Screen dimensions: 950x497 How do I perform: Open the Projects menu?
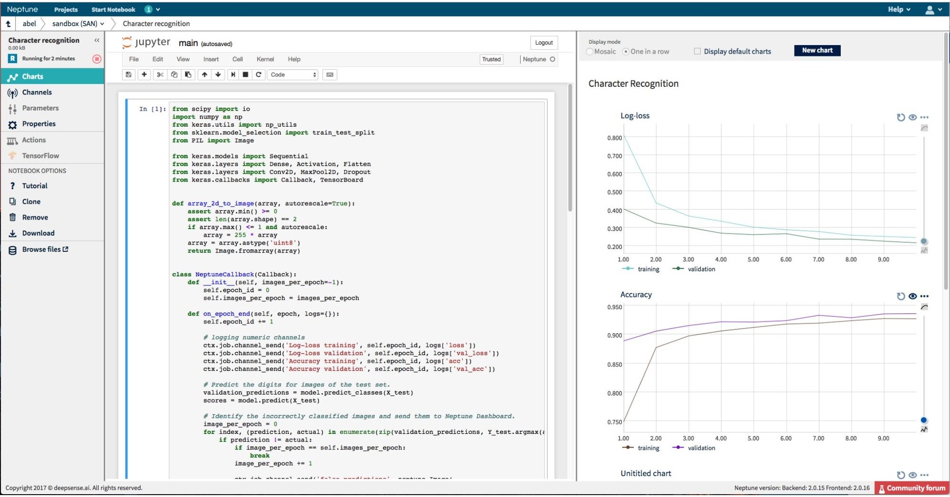click(66, 9)
